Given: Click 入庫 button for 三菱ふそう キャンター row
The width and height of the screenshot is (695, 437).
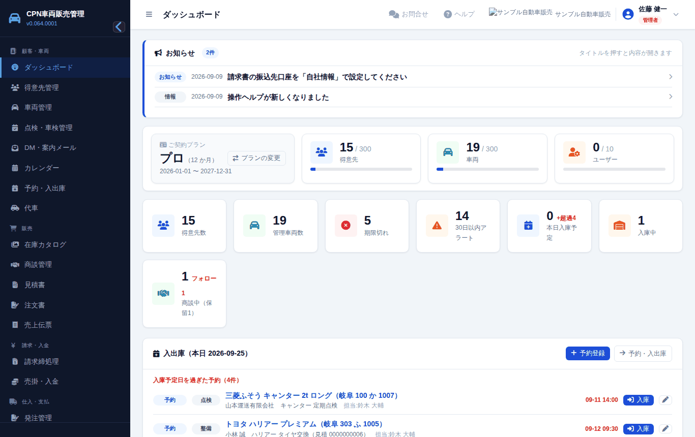Looking at the screenshot, I should [639, 400].
